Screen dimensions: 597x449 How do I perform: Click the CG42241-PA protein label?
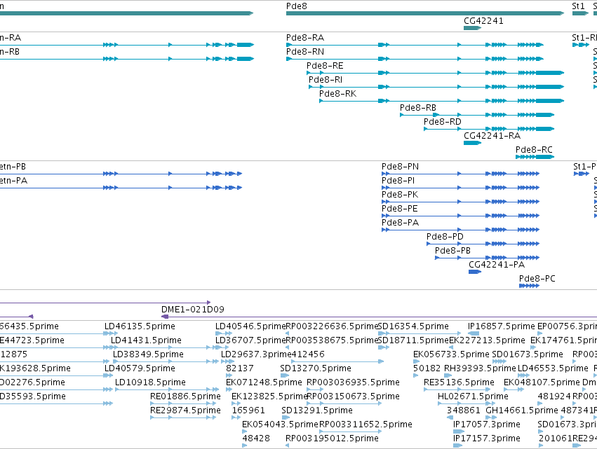497,265
